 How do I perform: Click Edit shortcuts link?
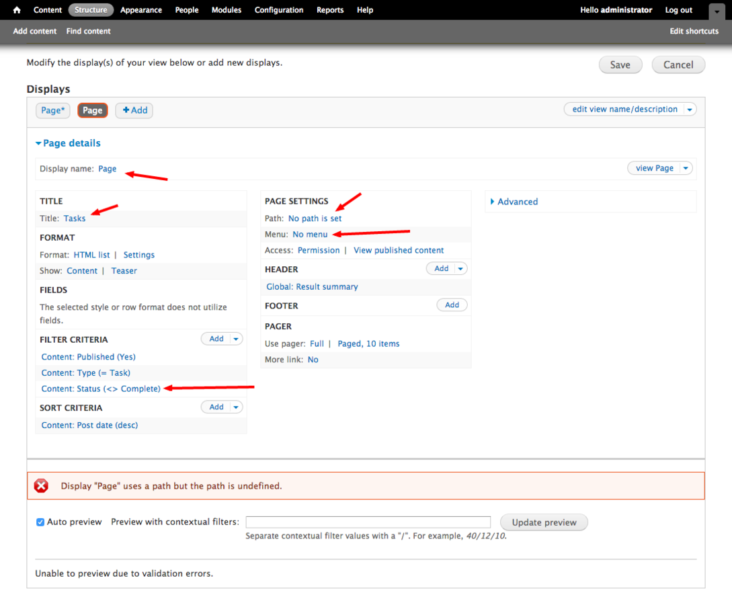coord(694,32)
